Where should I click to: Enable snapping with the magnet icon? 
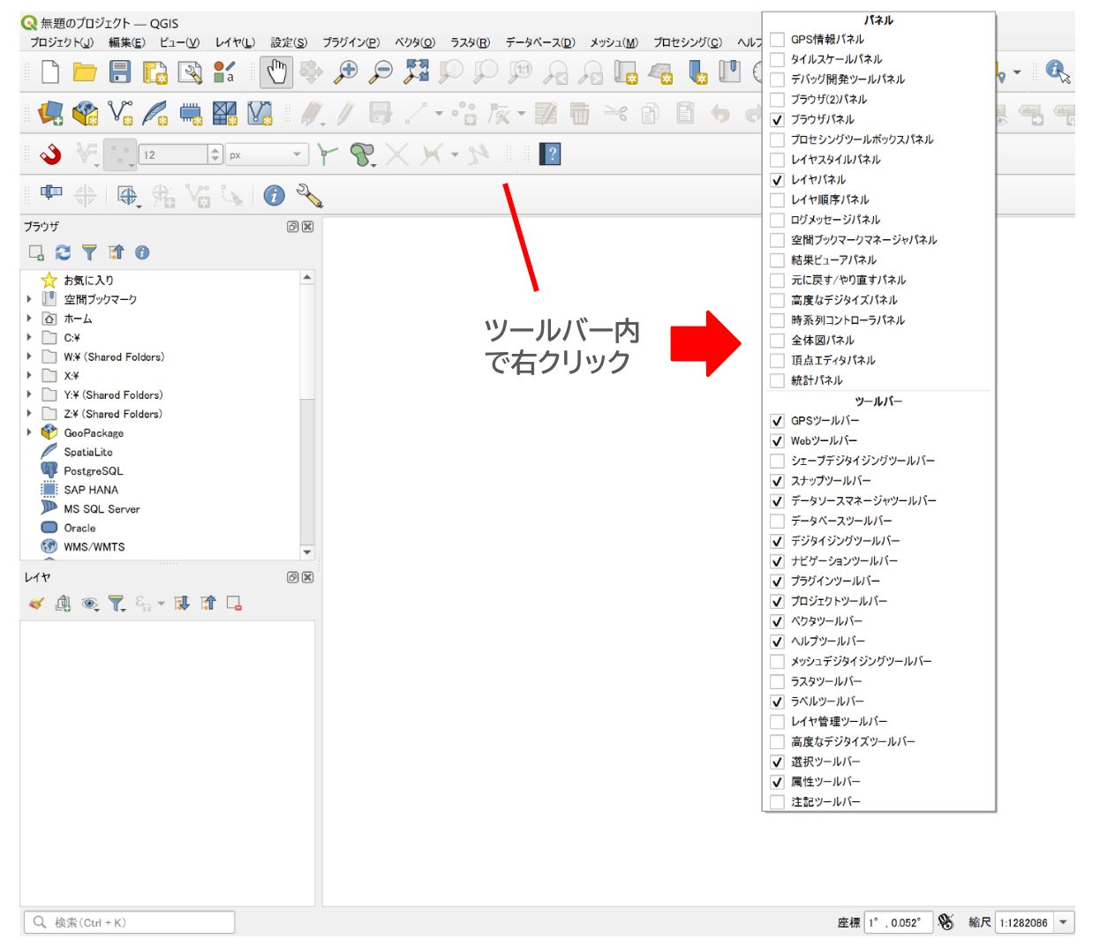pyautogui.click(x=51, y=154)
